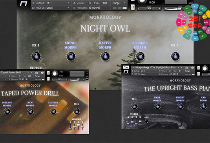Click the Tune knob in Taped Power Drill
Screen dimensions: 210x143
tap(55, 74)
